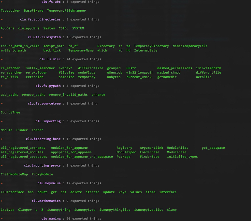Screen dimensions: 251x221
Task: Select write_to_path function name
Action: click(13, 50)
